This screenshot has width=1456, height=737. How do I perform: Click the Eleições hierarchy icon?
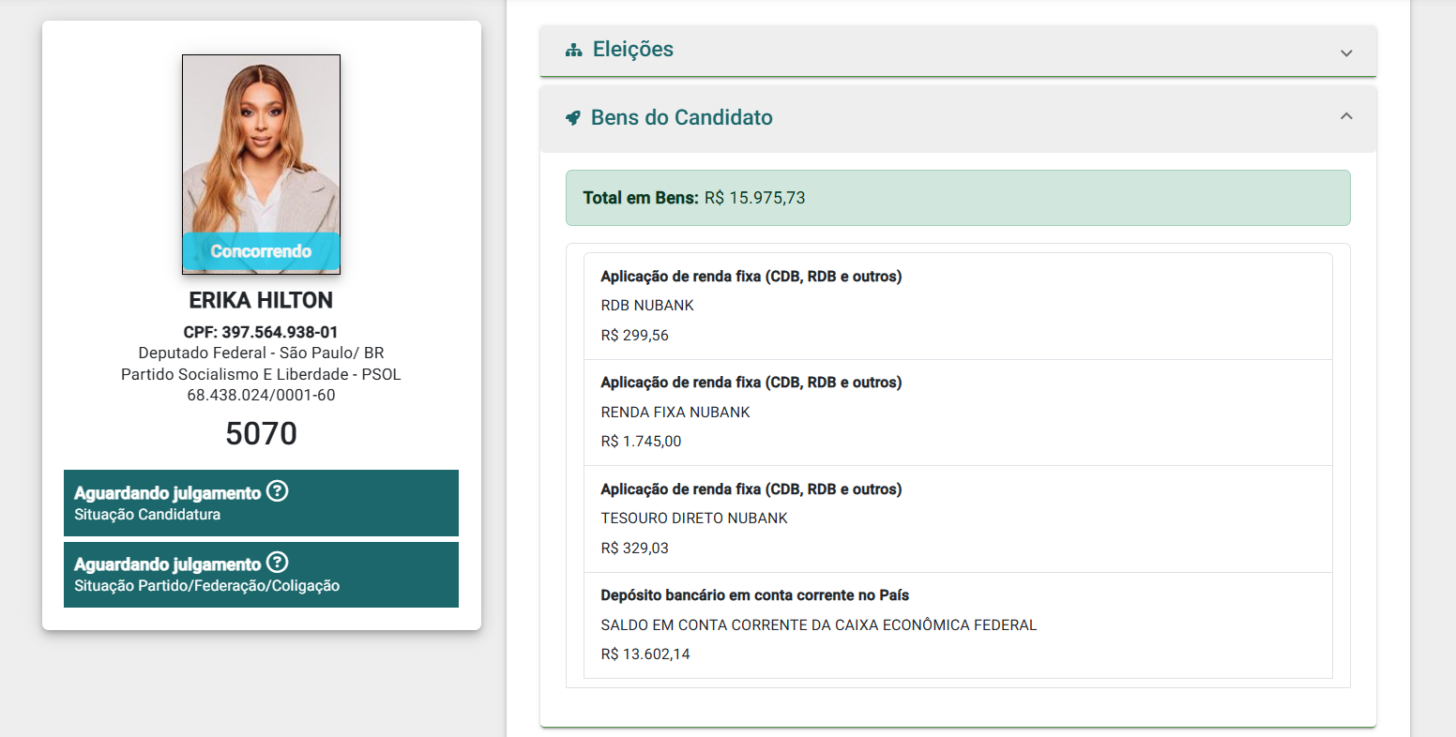coord(574,51)
